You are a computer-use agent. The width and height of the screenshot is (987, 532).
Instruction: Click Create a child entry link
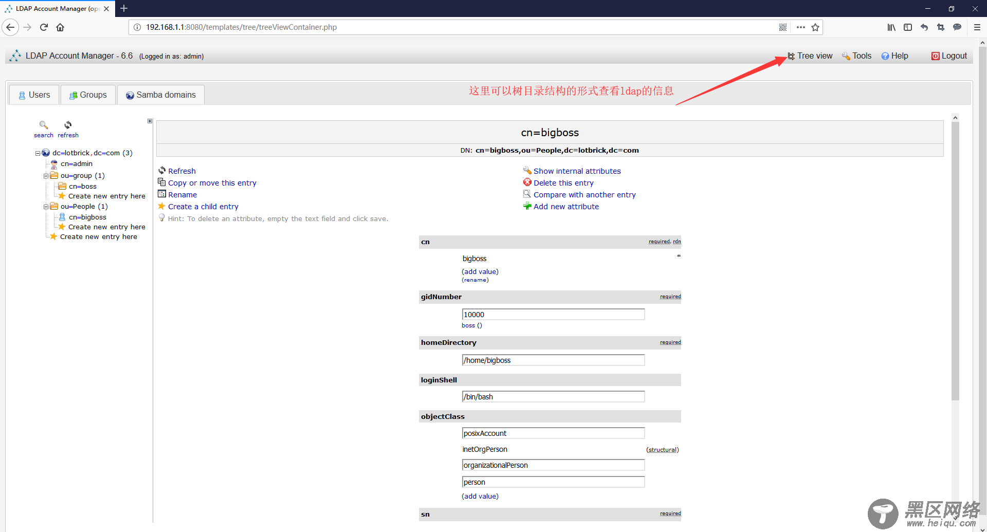pos(203,207)
